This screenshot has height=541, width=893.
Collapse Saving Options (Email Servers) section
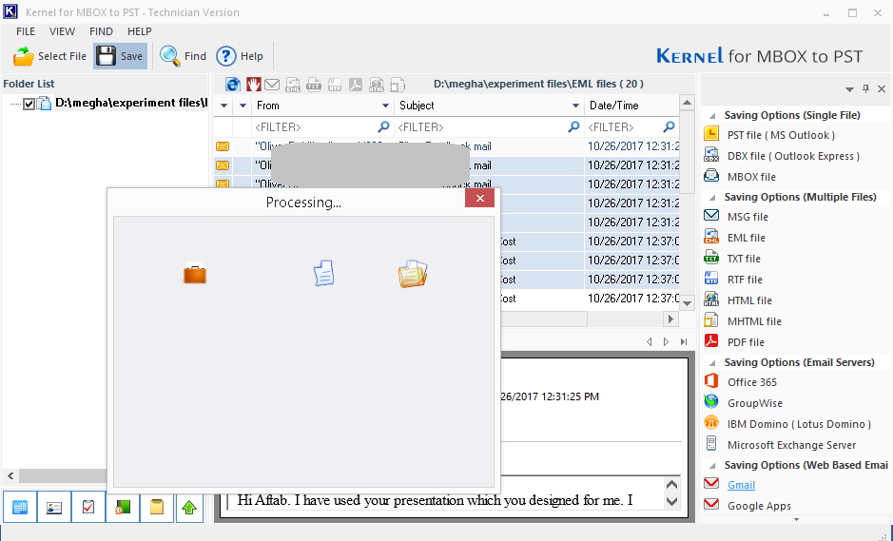pyautogui.click(x=712, y=363)
